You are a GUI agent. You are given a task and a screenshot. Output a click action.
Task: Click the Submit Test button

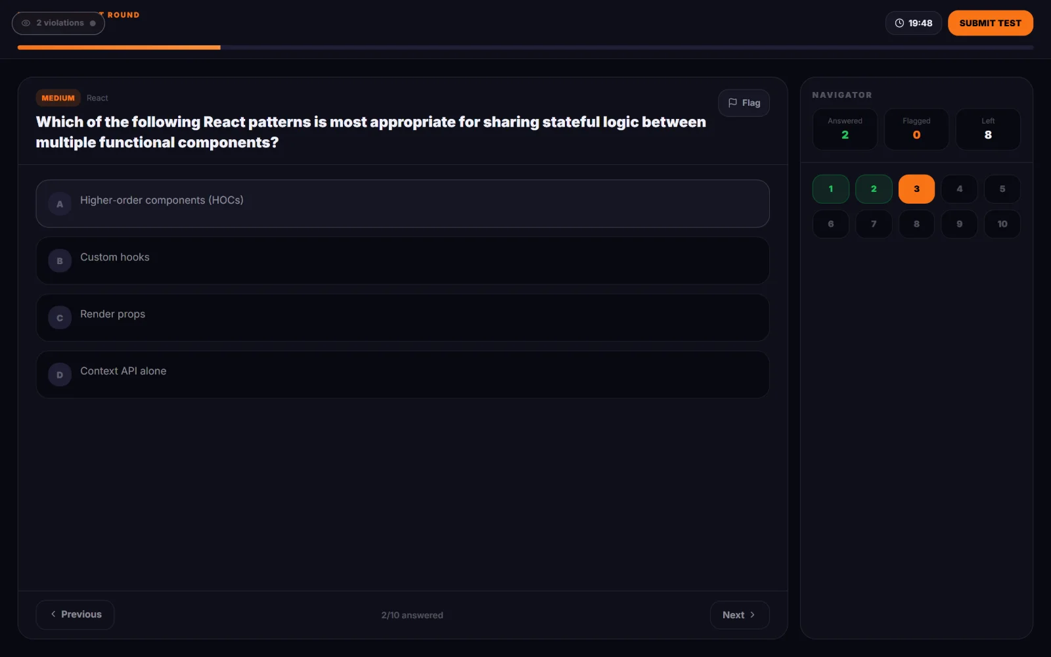(x=991, y=23)
